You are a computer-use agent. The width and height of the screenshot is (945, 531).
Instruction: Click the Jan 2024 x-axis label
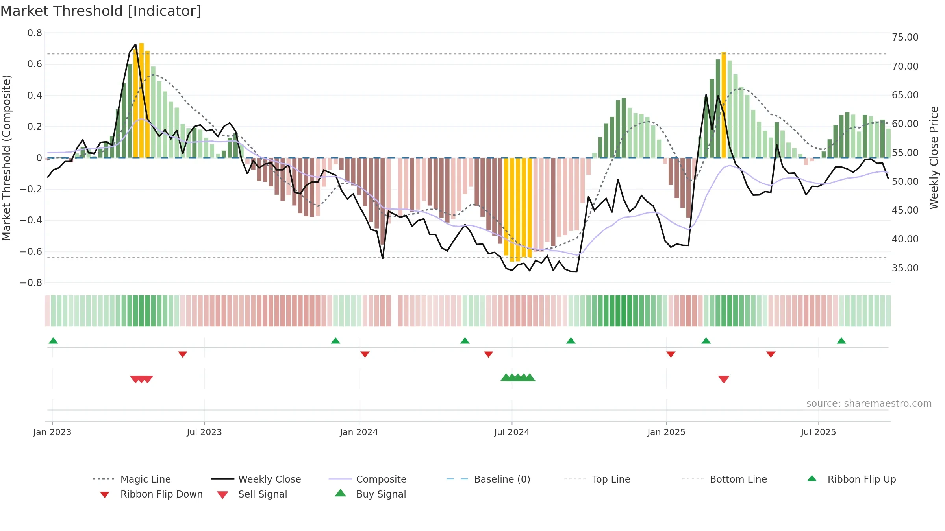click(x=359, y=432)
